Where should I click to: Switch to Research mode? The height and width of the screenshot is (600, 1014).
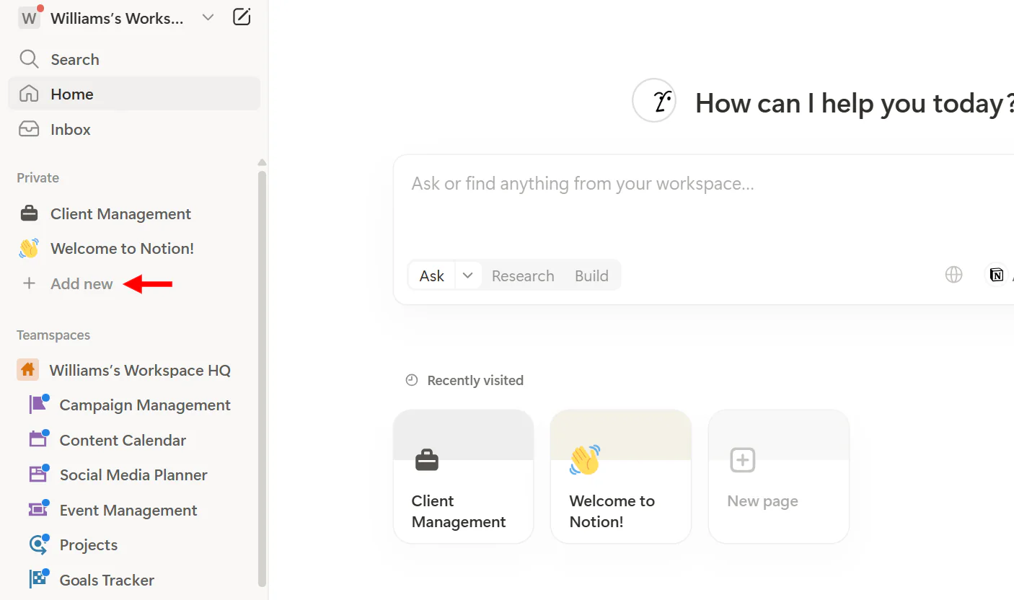pyautogui.click(x=523, y=275)
